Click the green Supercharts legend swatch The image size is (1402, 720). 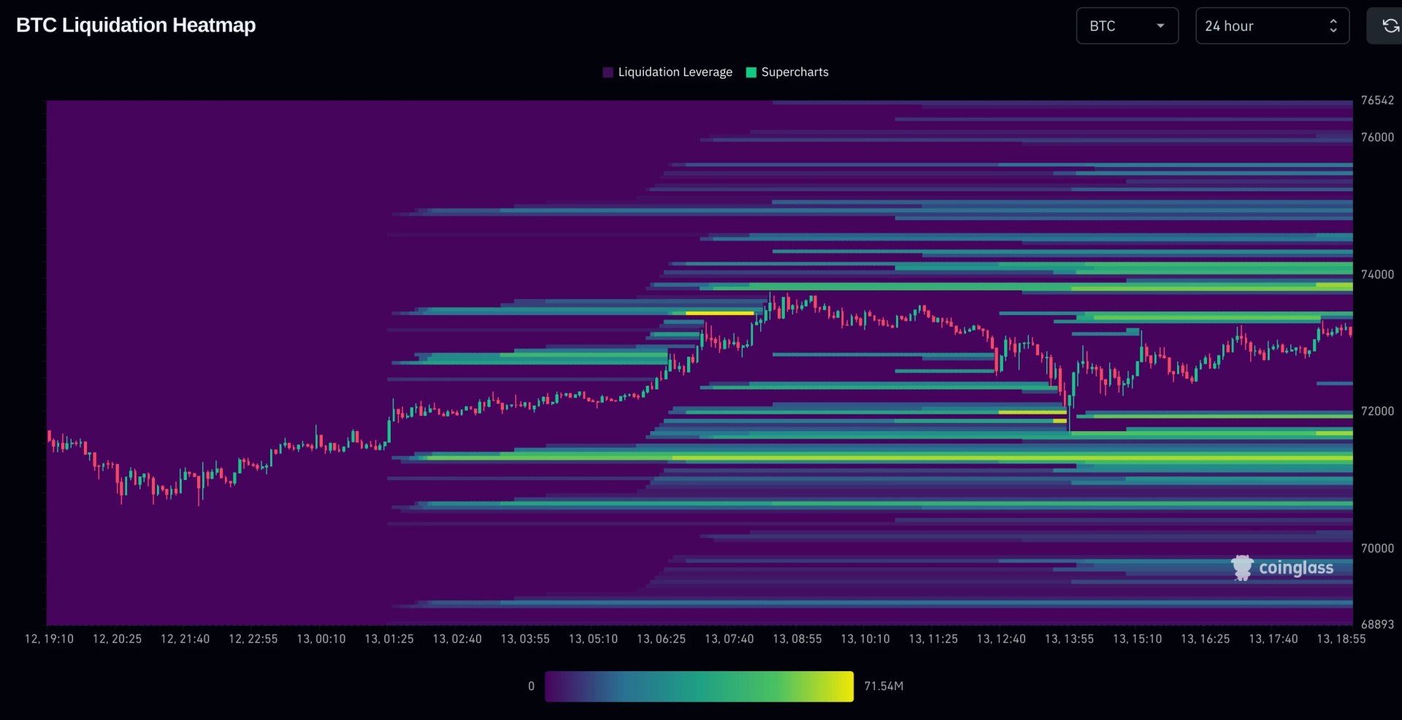tap(751, 72)
